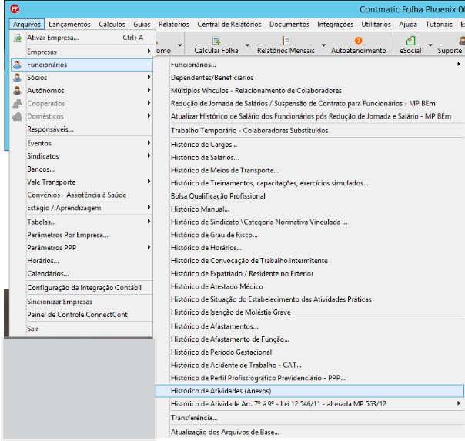The height and width of the screenshot is (441, 465).
Task: Select Ativar Empresa... menu entry
Action: point(82,38)
